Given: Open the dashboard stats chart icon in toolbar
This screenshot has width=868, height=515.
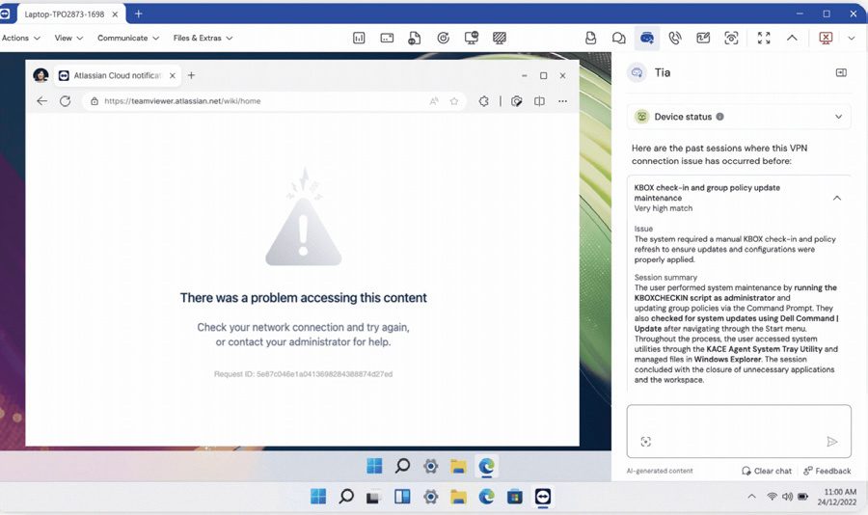Looking at the screenshot, I should click(359, 39).
